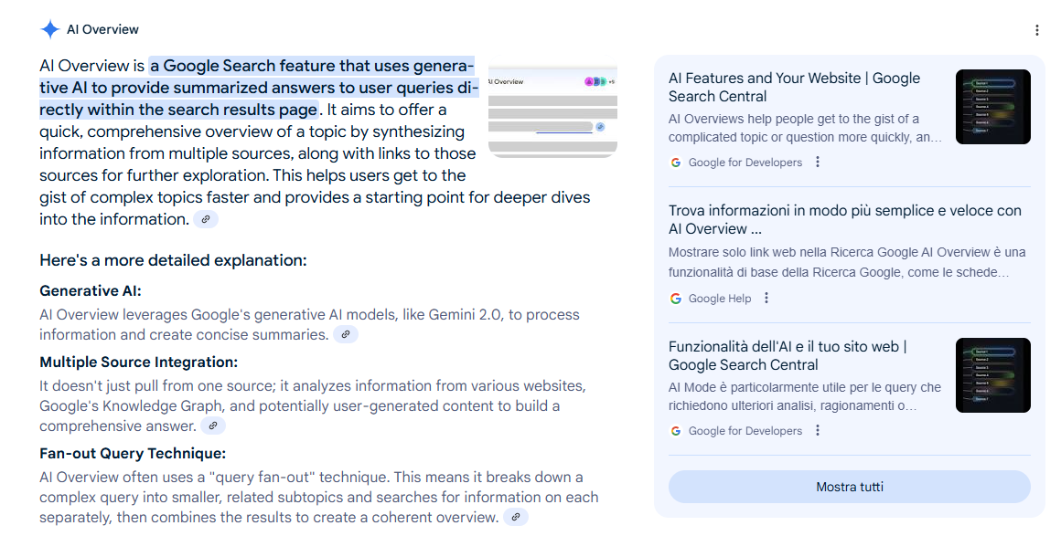
Task: Click Google favicon under "AI Features and Your Website"
Action: (x=675, y=163)
